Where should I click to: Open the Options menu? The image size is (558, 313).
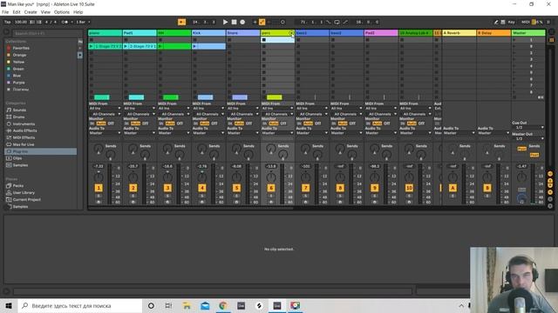(62, 12)
